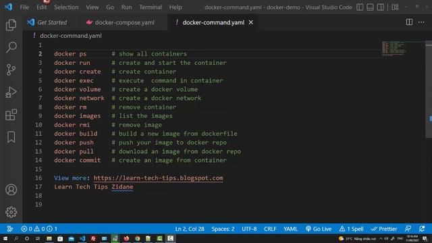Image resolution: width=432 pixels, height=243 pixels.
Task: Change language mode via YAML item
Action: (290, 229)
